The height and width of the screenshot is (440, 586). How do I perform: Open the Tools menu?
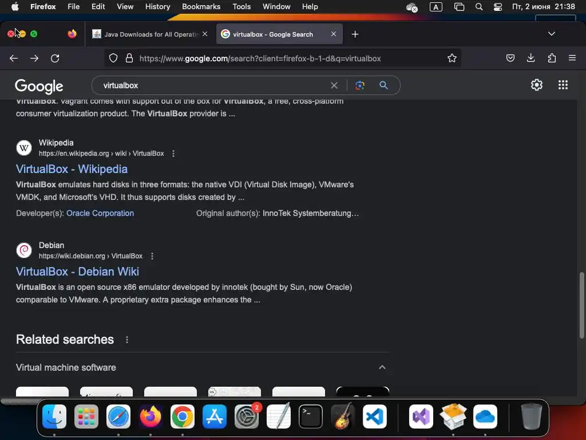[241, 7]
